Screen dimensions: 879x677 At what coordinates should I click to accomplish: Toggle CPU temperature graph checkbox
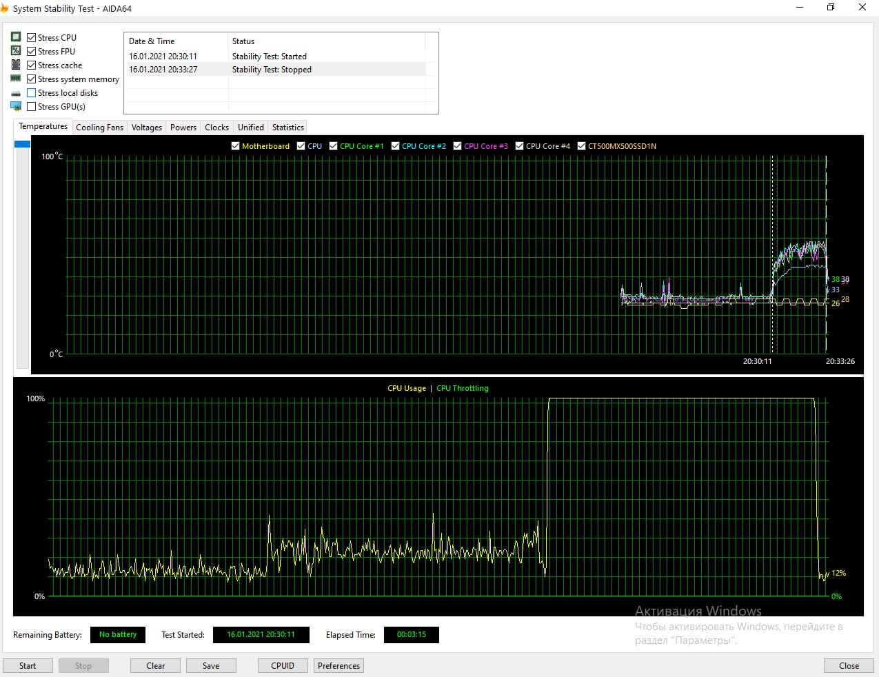point(301,145)
